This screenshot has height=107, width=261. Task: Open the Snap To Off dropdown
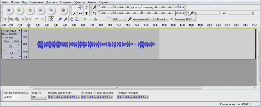pos(39,97)
